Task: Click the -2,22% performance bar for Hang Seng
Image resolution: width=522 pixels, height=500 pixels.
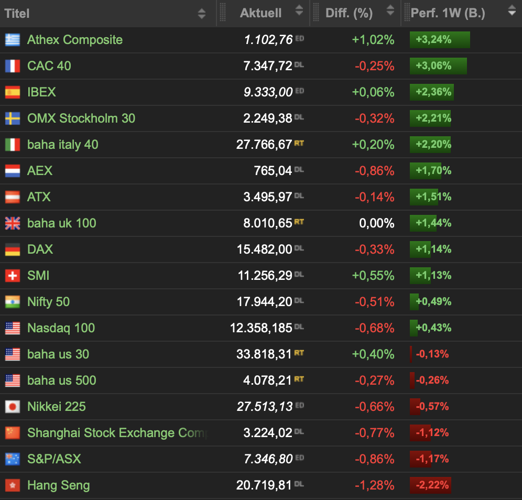Action: pyautogui.click(x=430, y=485)
